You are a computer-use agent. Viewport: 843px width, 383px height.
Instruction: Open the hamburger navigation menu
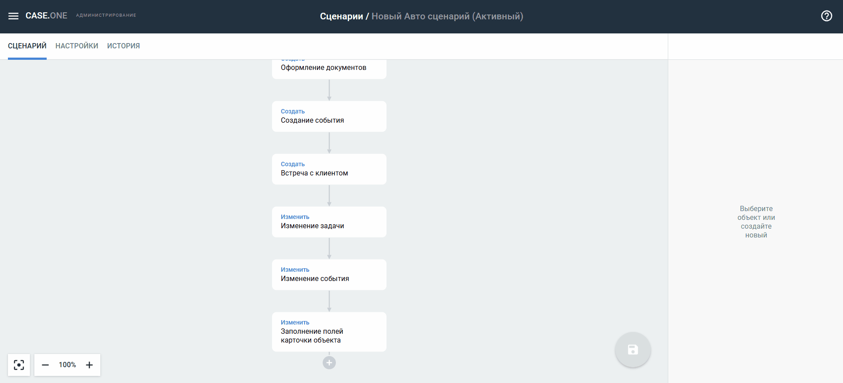click(14, 16)
